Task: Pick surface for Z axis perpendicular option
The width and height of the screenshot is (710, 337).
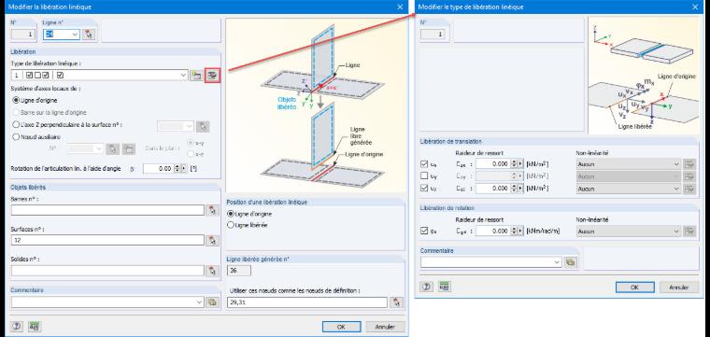Action: [204, 126]
